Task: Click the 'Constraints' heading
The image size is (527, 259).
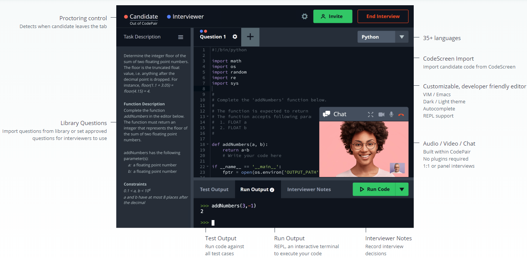Action: tap(135, 184)
